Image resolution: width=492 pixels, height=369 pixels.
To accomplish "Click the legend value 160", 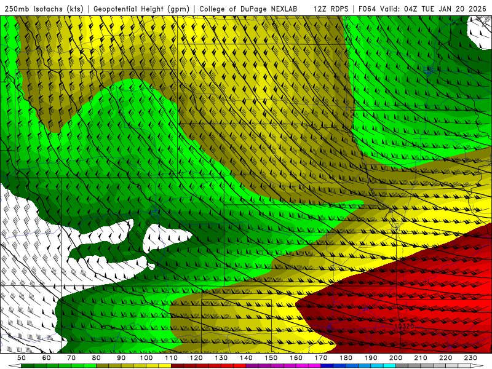I will (x=296, y=358).
